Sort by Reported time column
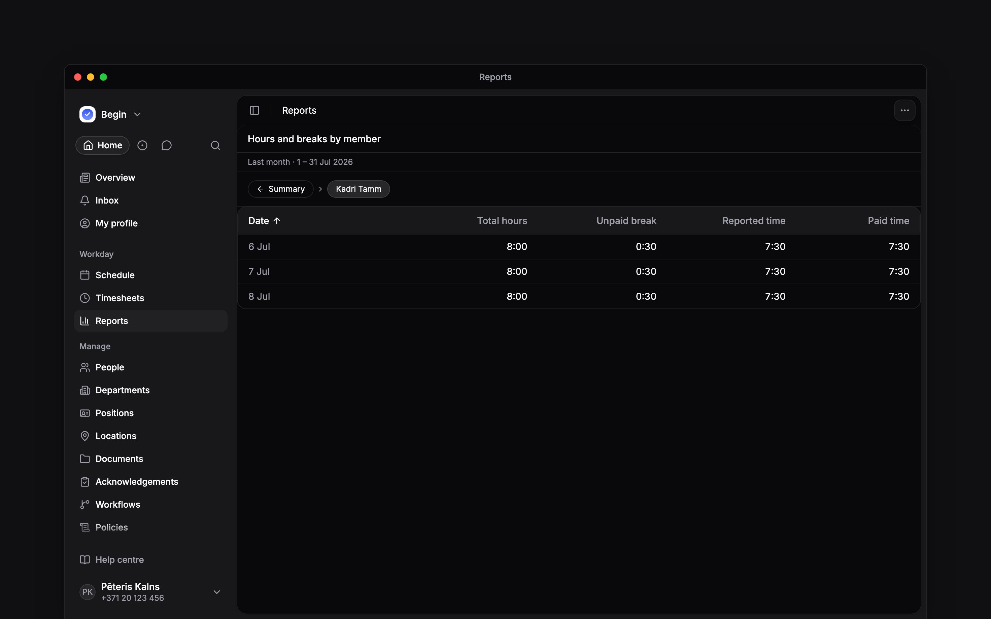 pyautogui.click(x=754, y=221)
